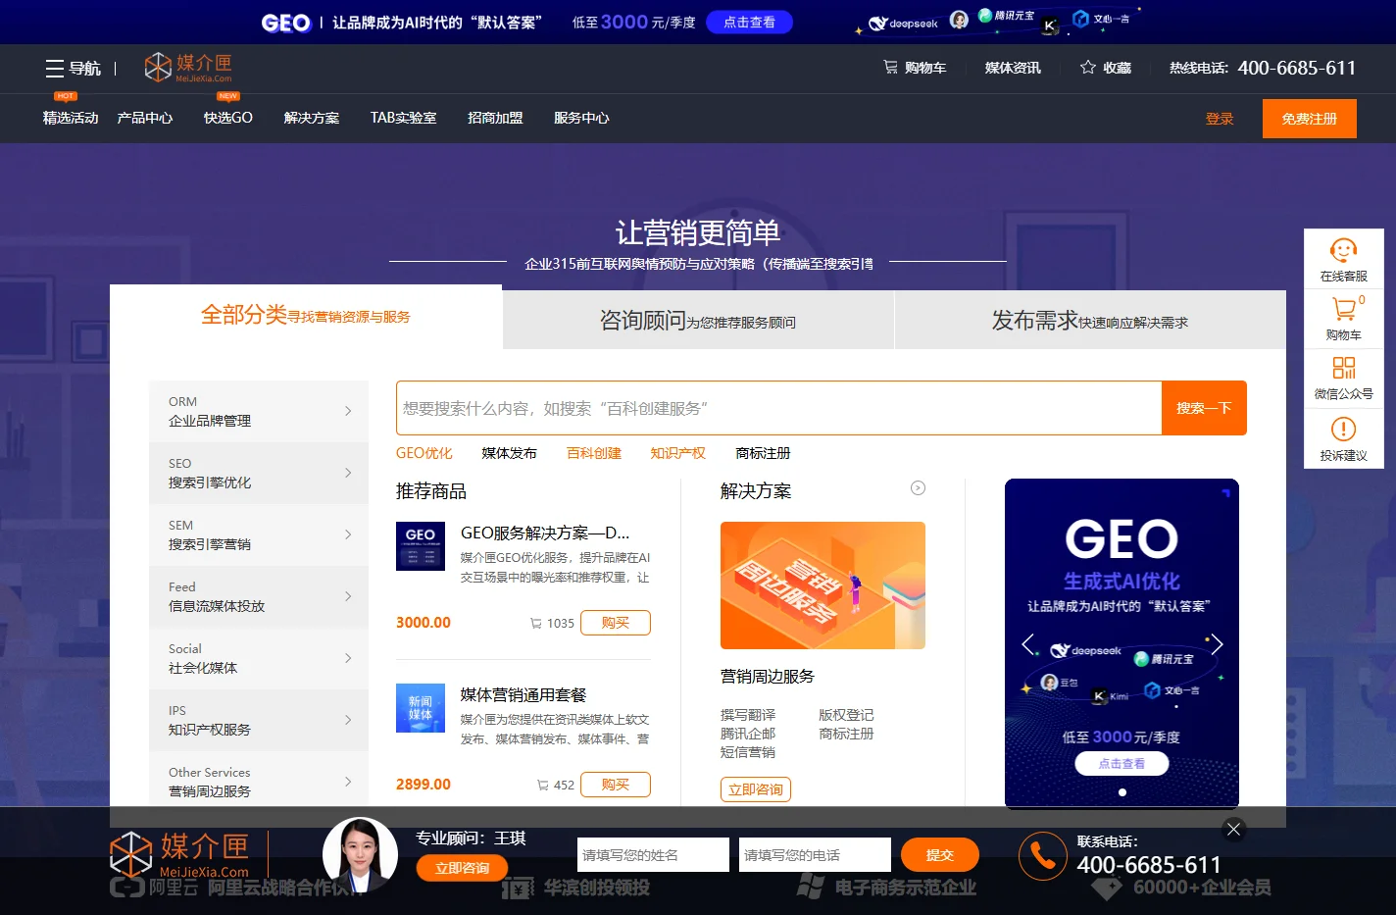Select 媒体发布 search keyword
This screenshot has width=1396, height=915.
tap(510, 453)
